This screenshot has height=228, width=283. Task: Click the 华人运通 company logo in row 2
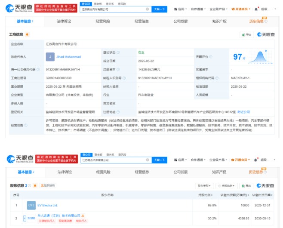pos(31,218)
